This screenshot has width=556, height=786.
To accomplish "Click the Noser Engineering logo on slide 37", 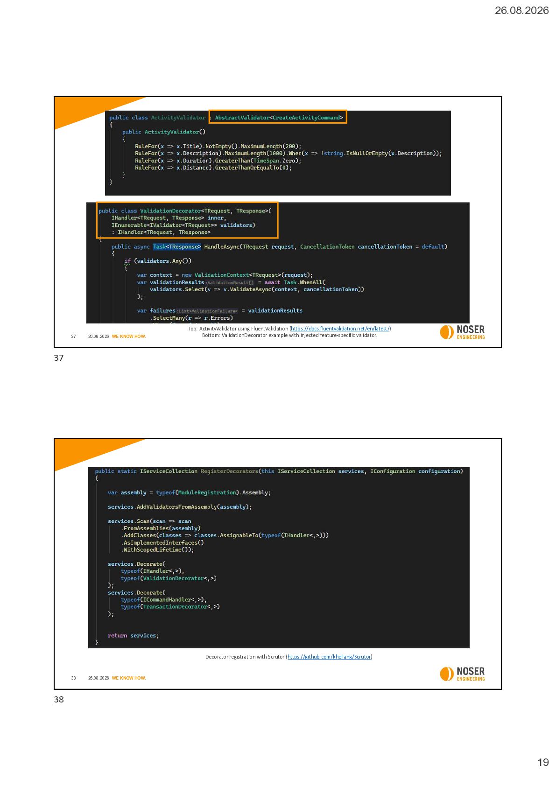I will tap(462, 332).
